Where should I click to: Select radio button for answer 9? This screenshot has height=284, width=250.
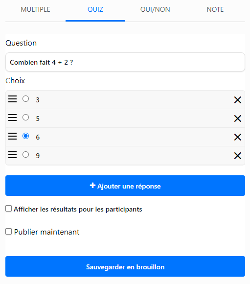(26, 155)
